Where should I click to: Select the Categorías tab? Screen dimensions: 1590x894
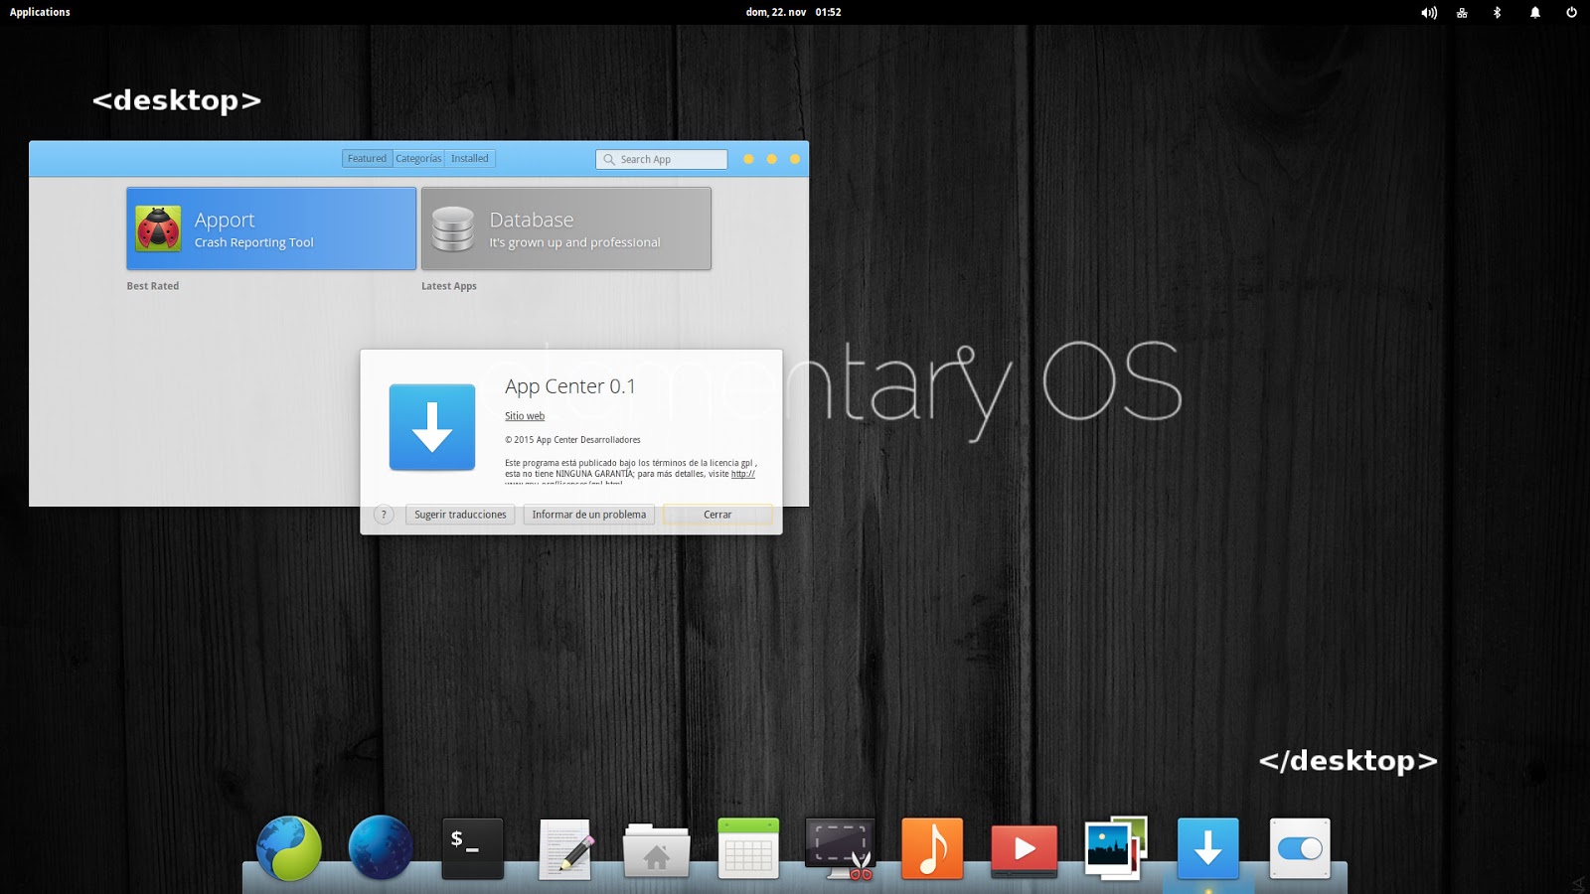point(418,158)
